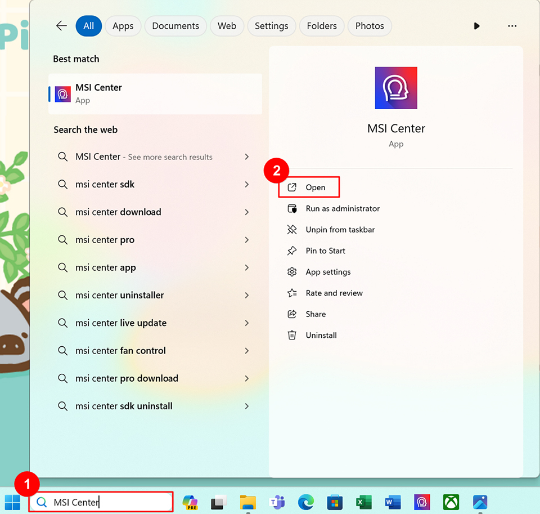Screen dimensions: 540x514
Task: Expand the 'msi center pro download' chevron
Action: tap(246, 378)
